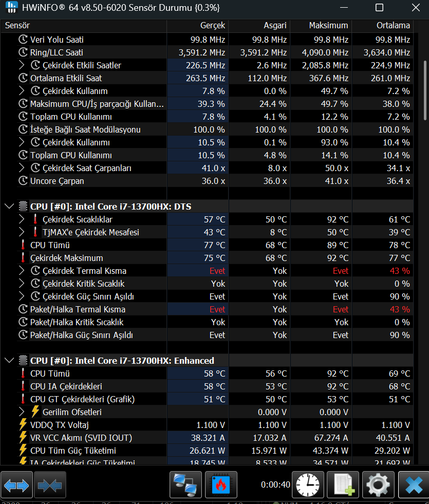Minimize the HWiNFO sensor window
The width and height of the screenshot is (429, 504).
pos(344,7)
